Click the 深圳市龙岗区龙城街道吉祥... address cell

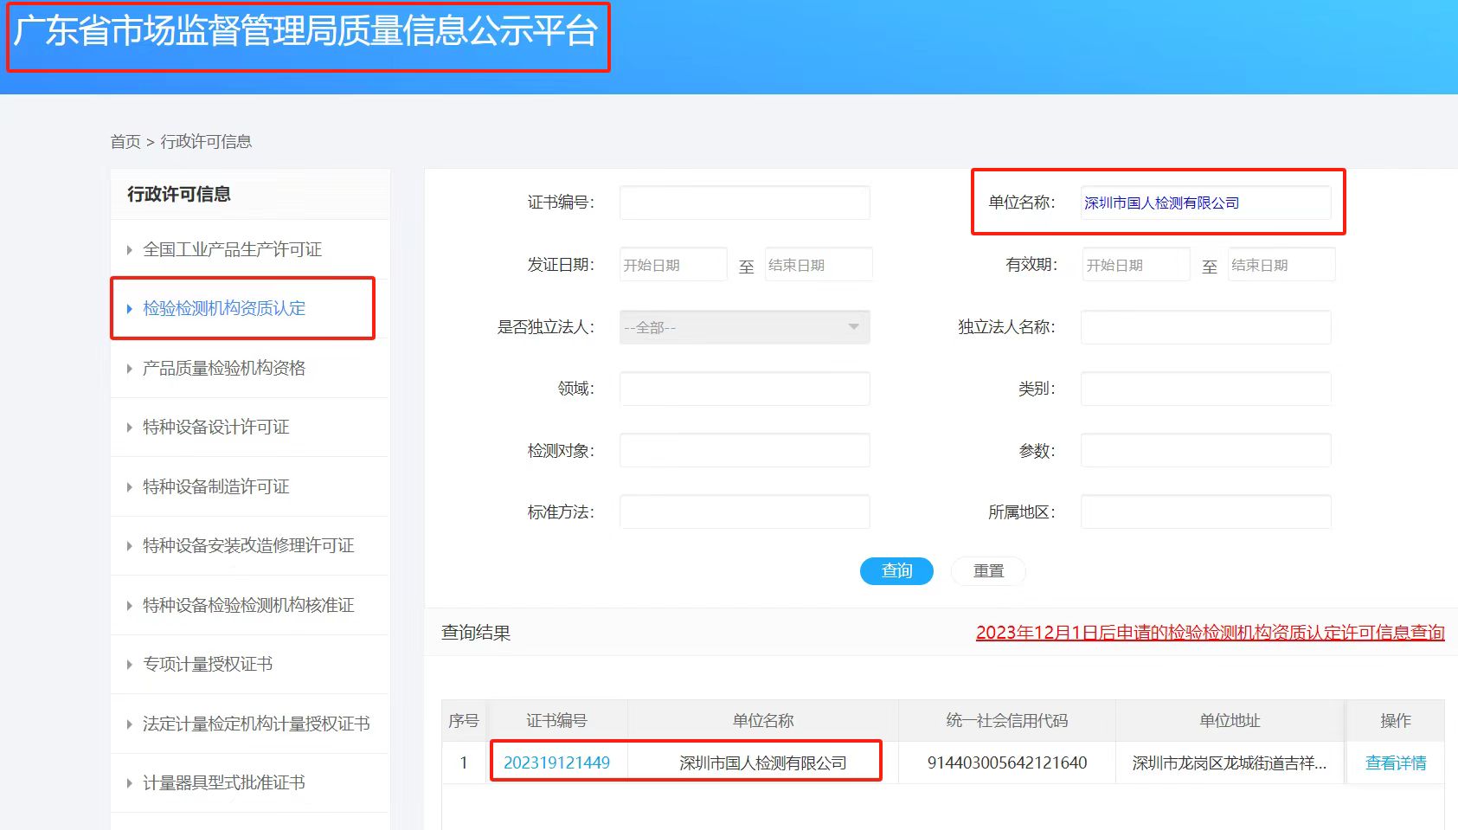(1230, 762)
